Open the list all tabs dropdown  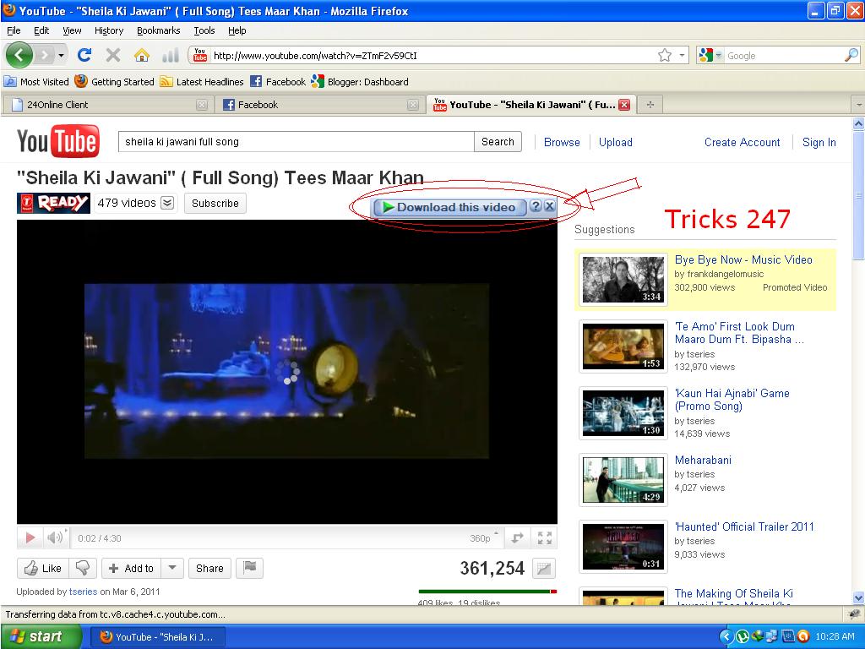pos(858,104)
